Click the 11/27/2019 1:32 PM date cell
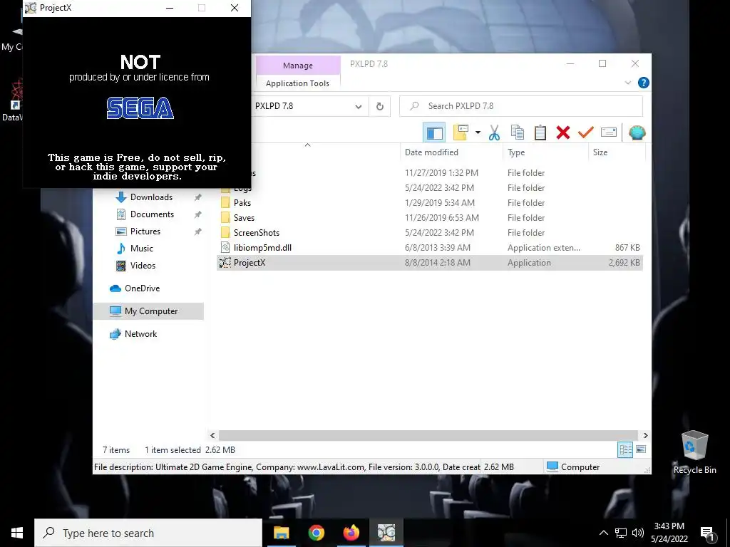 click(441, 173)
